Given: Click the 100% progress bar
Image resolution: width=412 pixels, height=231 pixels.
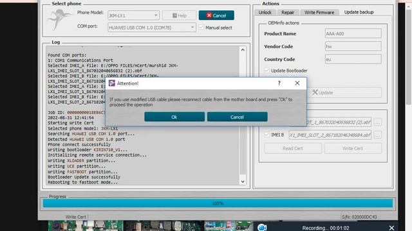Looking at the screenshot, I should (x=218, y=203).
